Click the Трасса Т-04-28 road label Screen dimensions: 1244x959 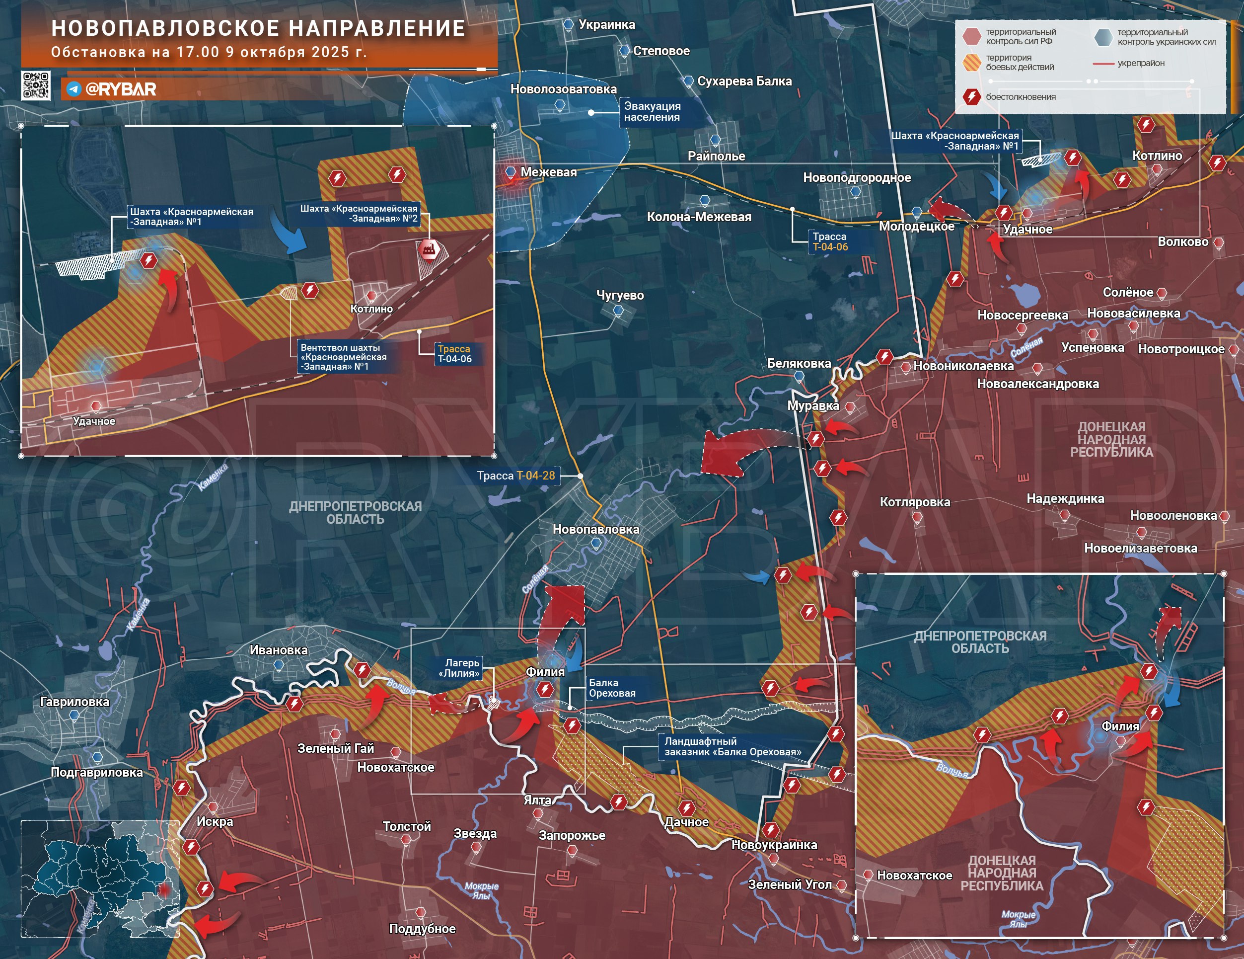[515, 476]
